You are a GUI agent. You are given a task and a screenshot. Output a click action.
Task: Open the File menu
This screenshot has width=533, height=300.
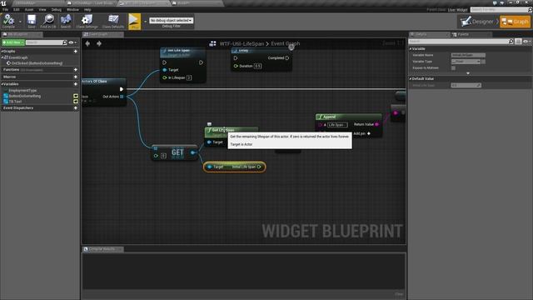pyautogui.click(x=5, y=9)
